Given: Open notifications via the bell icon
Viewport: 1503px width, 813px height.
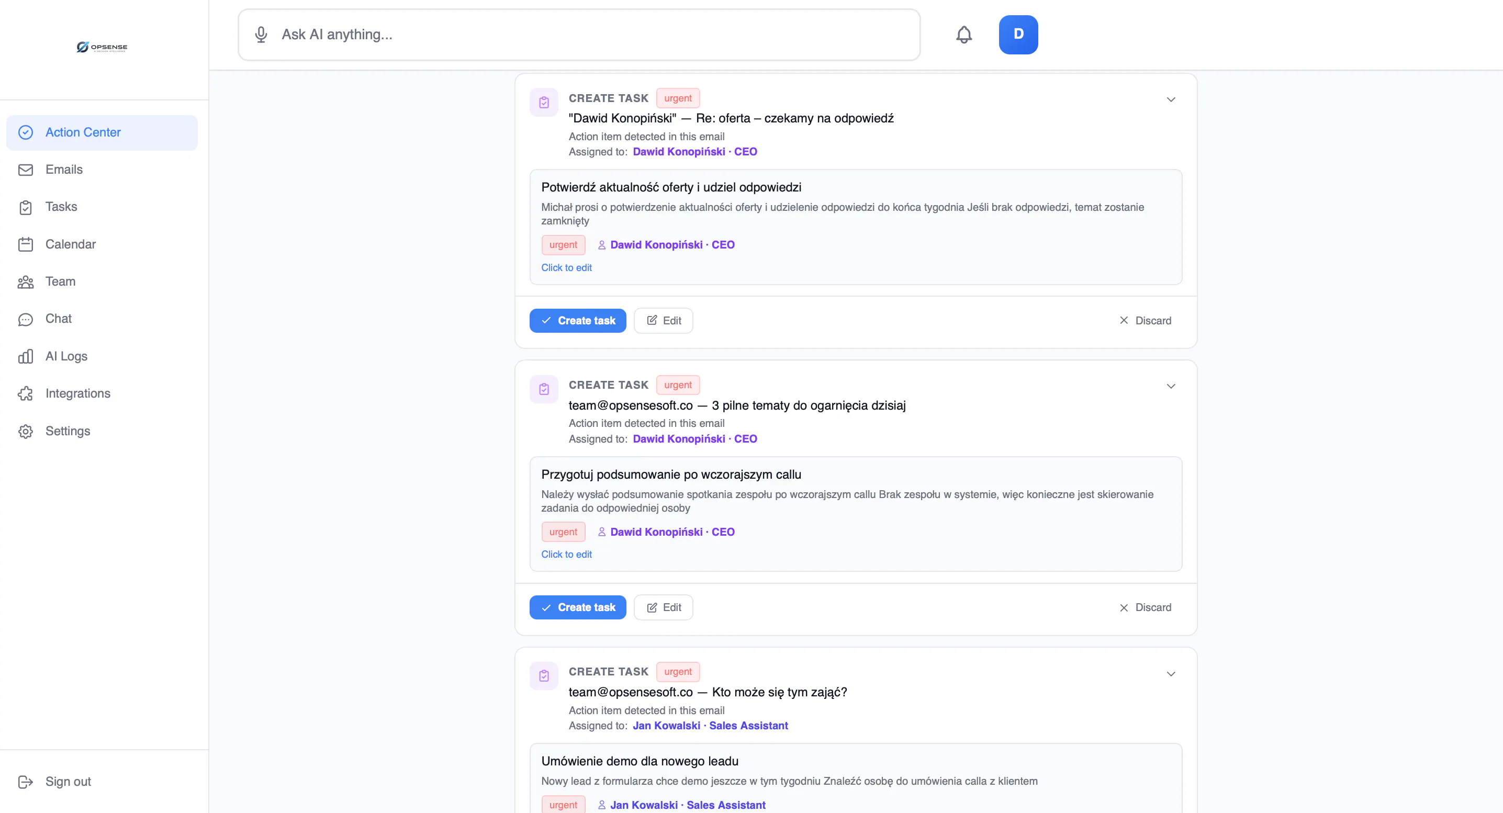Looking at the screenshot, I should [964, 35].
